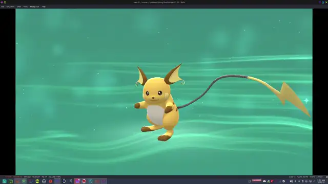Viewport: 328px width, 184px height.
Task: Click the red square tray icon
Action: point(272,181)
